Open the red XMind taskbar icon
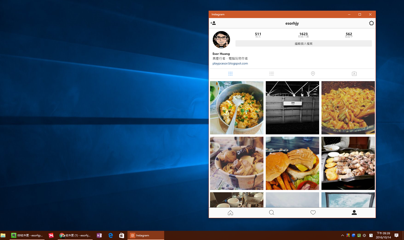This screenshot has height=240, width=404. coord(51,235)
